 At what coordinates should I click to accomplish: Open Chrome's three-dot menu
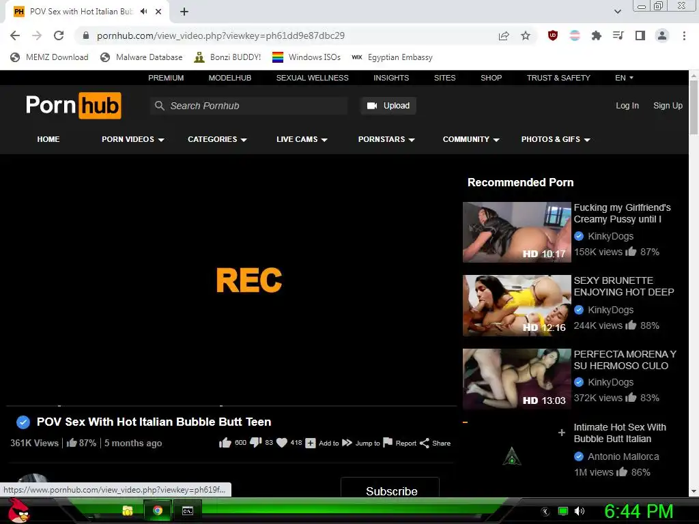click(684, 35)
